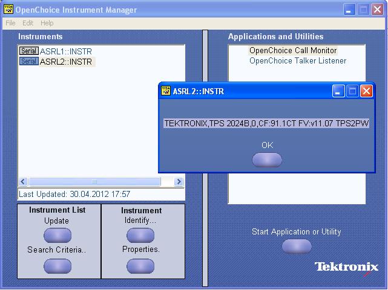
Task: Open the File menu
Action: tap(10, 23)
